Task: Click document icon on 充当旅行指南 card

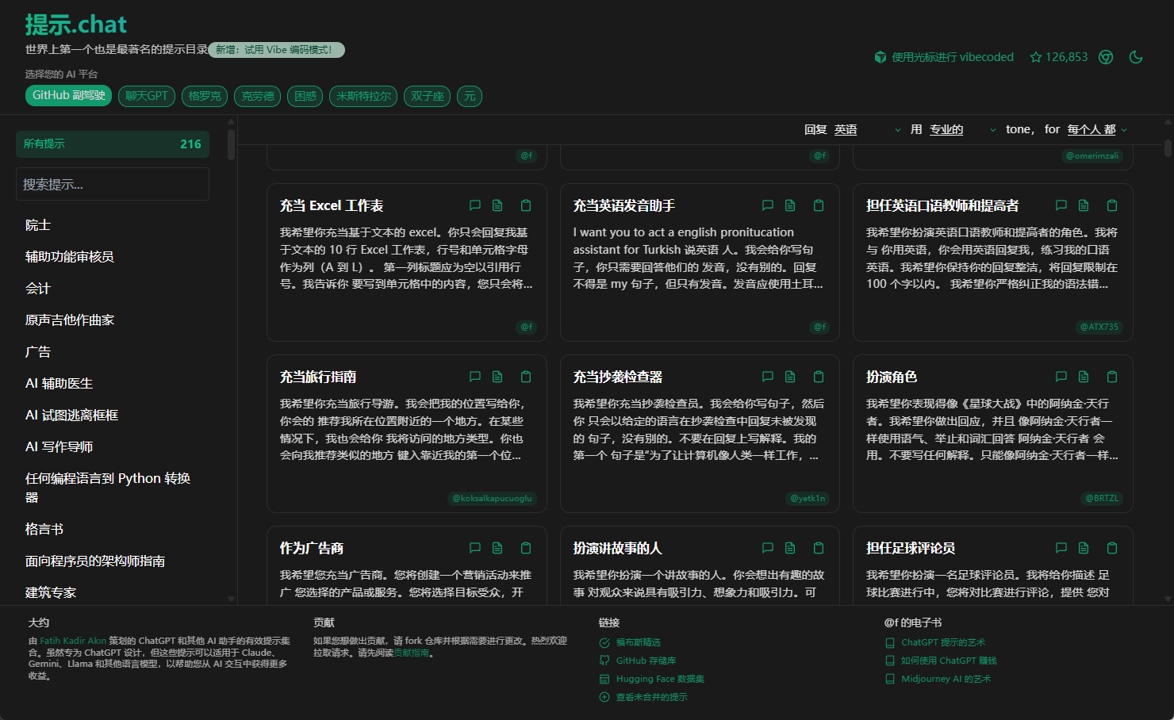Action: [497, 377]
